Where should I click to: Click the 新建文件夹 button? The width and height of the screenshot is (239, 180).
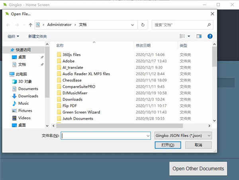click(37, 36)
